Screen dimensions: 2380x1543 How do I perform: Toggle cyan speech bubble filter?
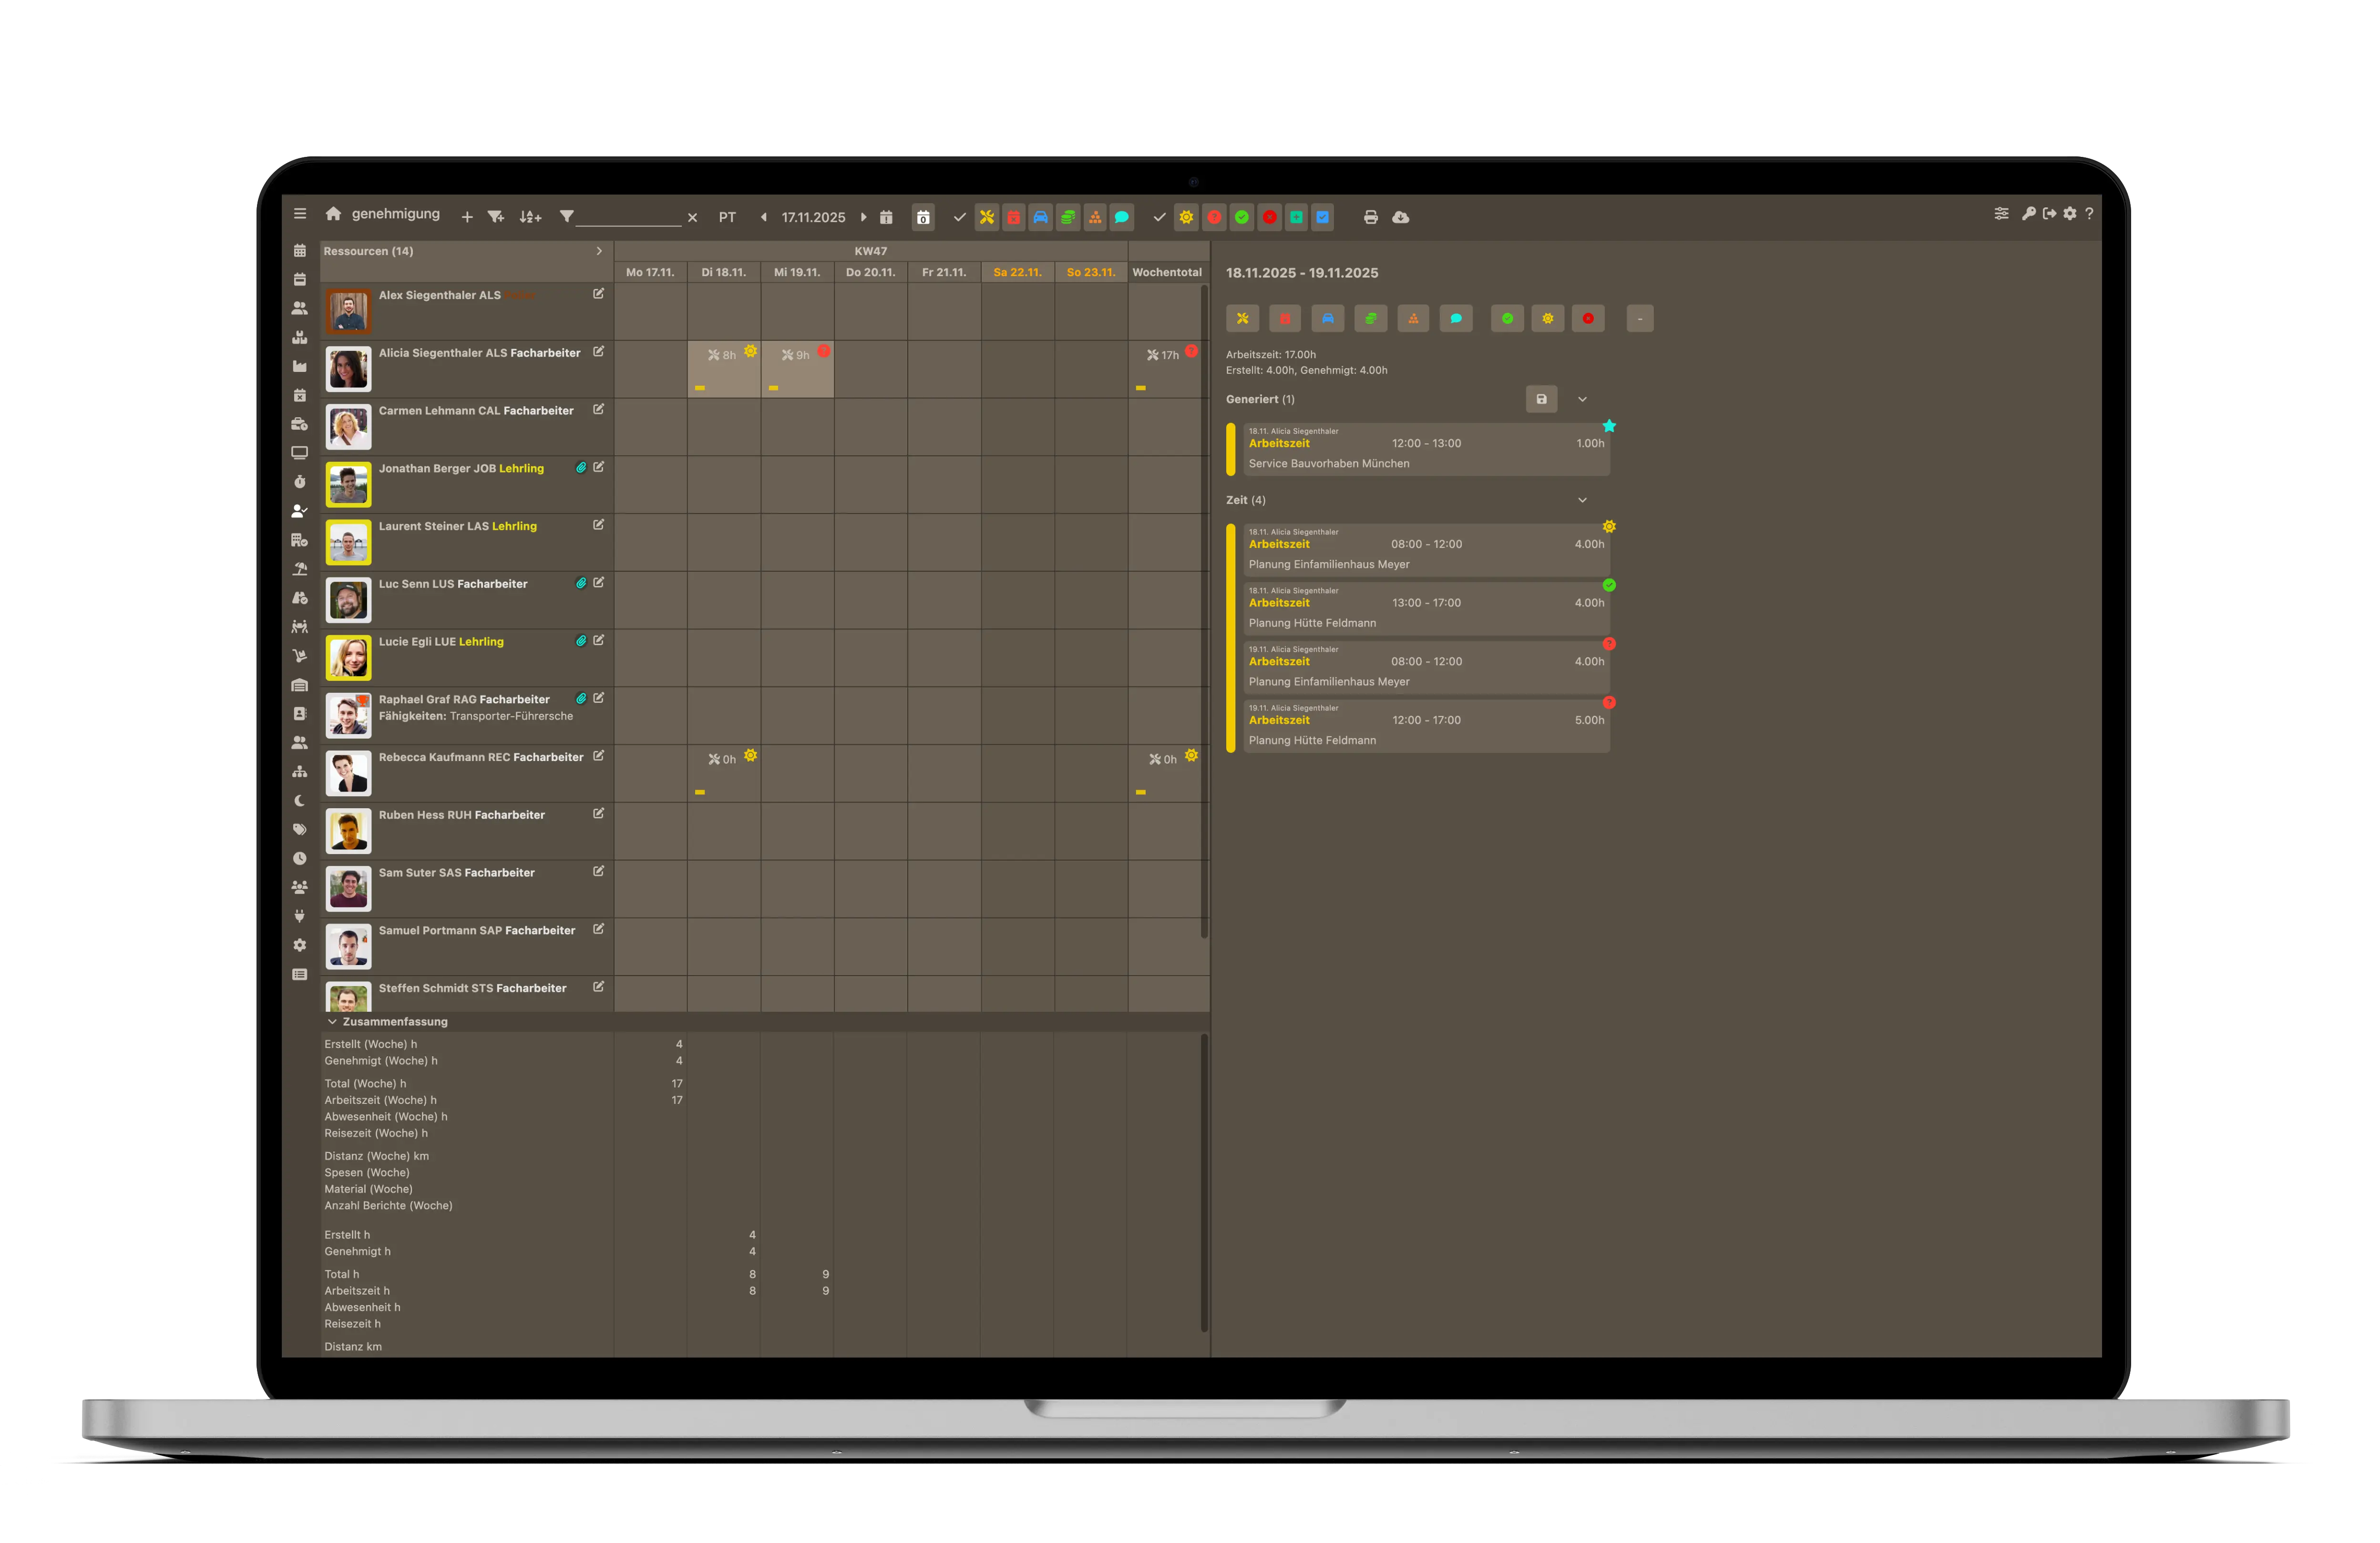(x=1122, y=217)
